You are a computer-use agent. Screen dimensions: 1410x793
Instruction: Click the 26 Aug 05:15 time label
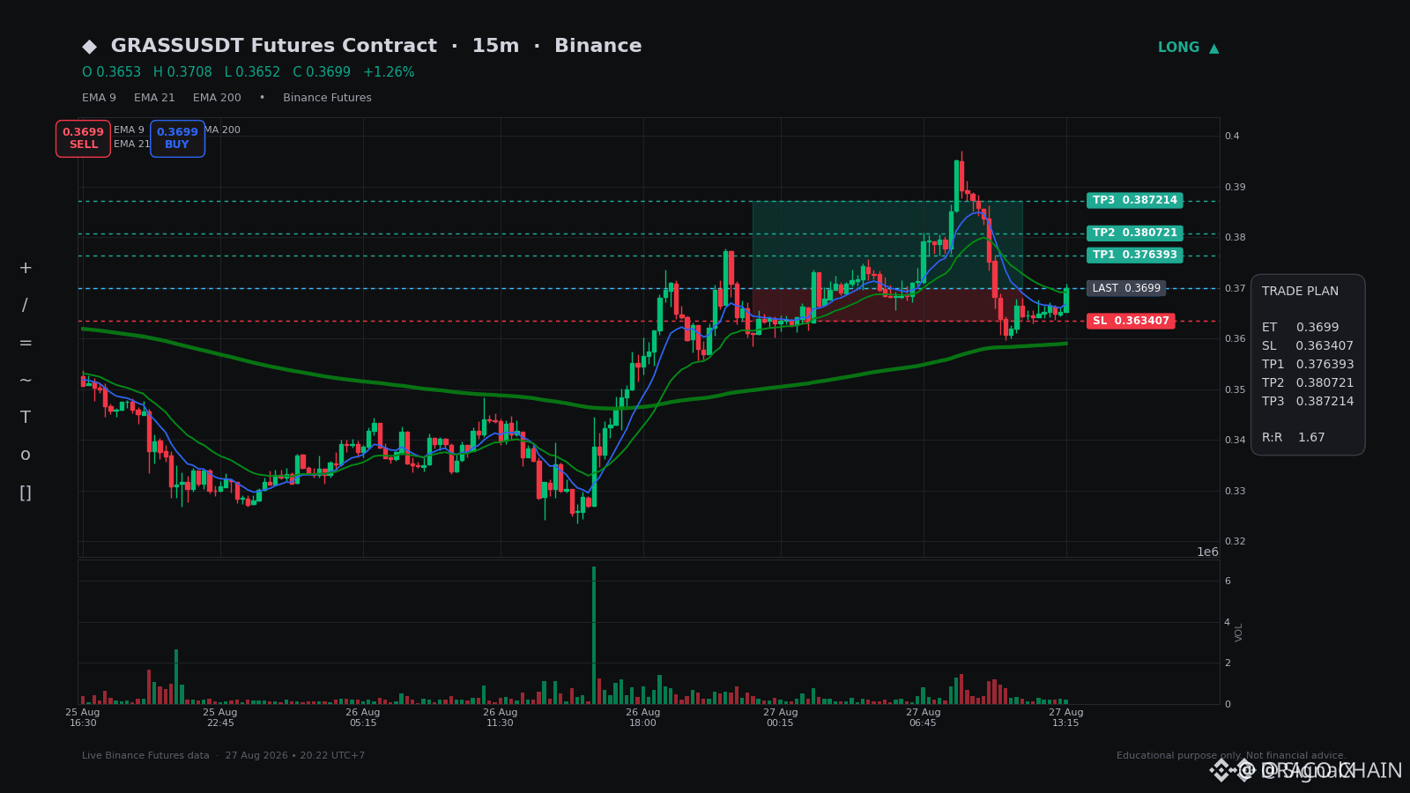click(x=363, y=717)
